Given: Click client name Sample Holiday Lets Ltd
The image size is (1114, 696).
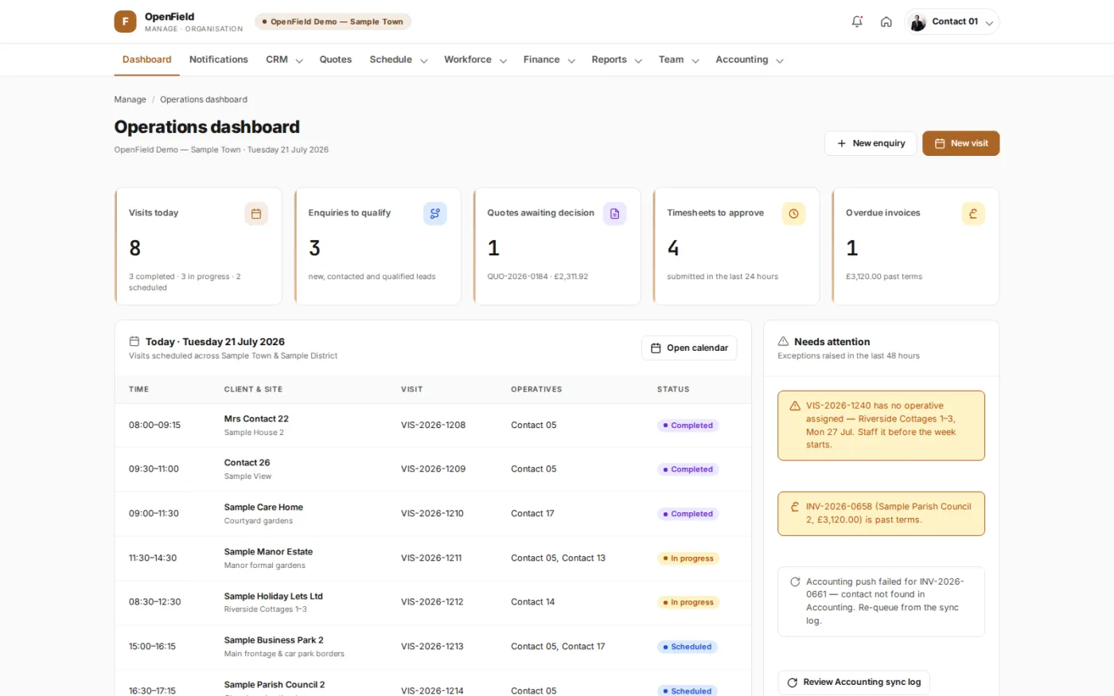Looking at the screenshot, I should (x=273, y=596).
